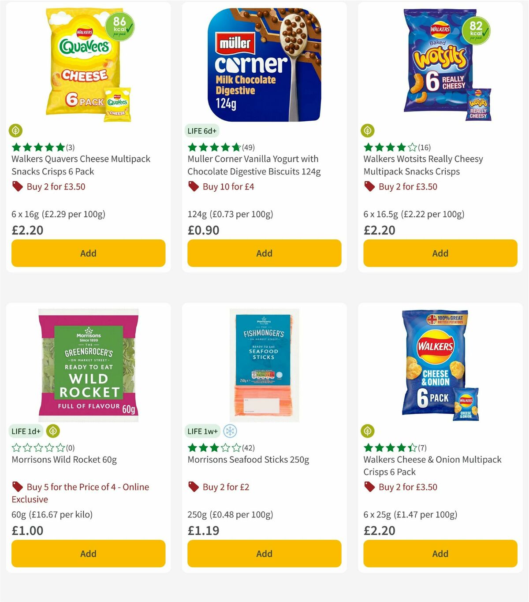Open Walkers Quavers Cheese product page
Screen dimensions: 529x602
click(x=80, y=165)
